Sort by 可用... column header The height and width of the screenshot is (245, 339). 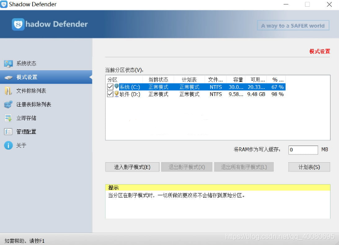pyautogui.click(x=256, y=80)
